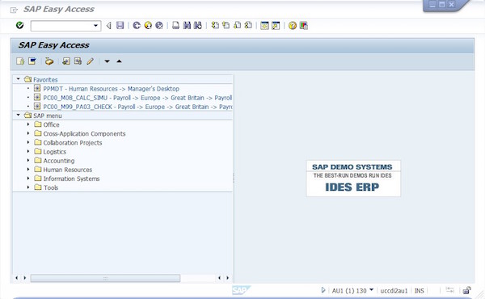Click the Print icon in toolbar
This screenshot has width=485, height=299.
175,25
